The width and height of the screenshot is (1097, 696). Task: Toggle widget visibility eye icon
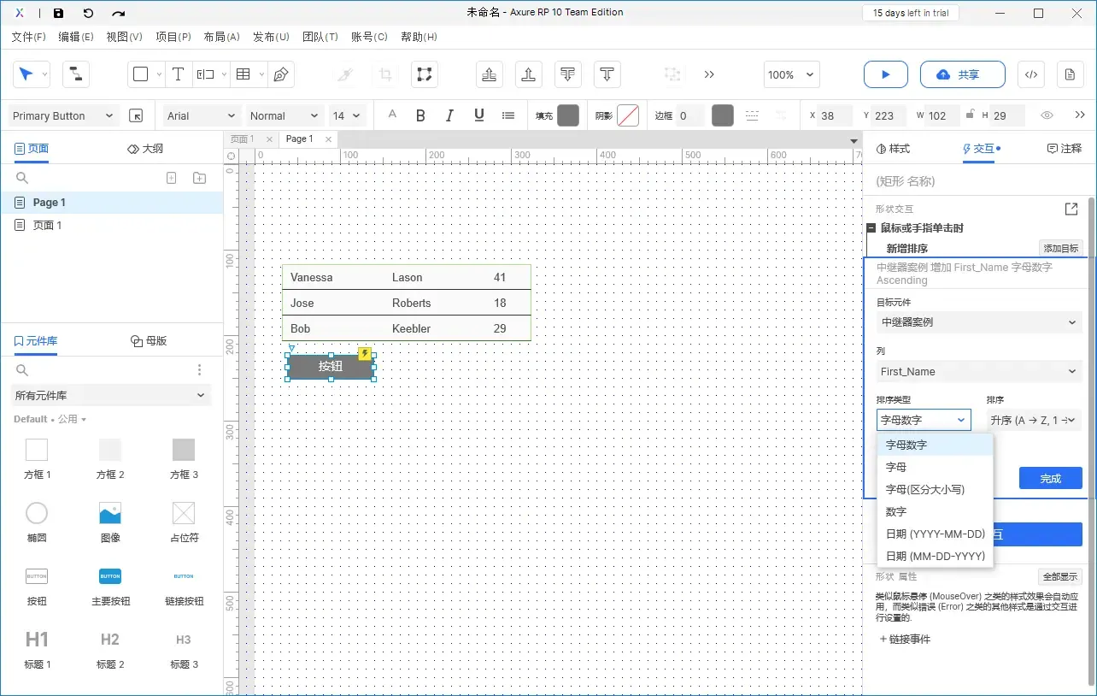(x=1047, y=115)
